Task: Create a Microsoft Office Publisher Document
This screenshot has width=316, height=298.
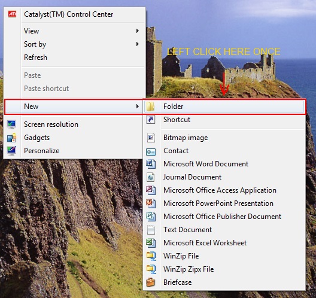Action: click(224, 217)
